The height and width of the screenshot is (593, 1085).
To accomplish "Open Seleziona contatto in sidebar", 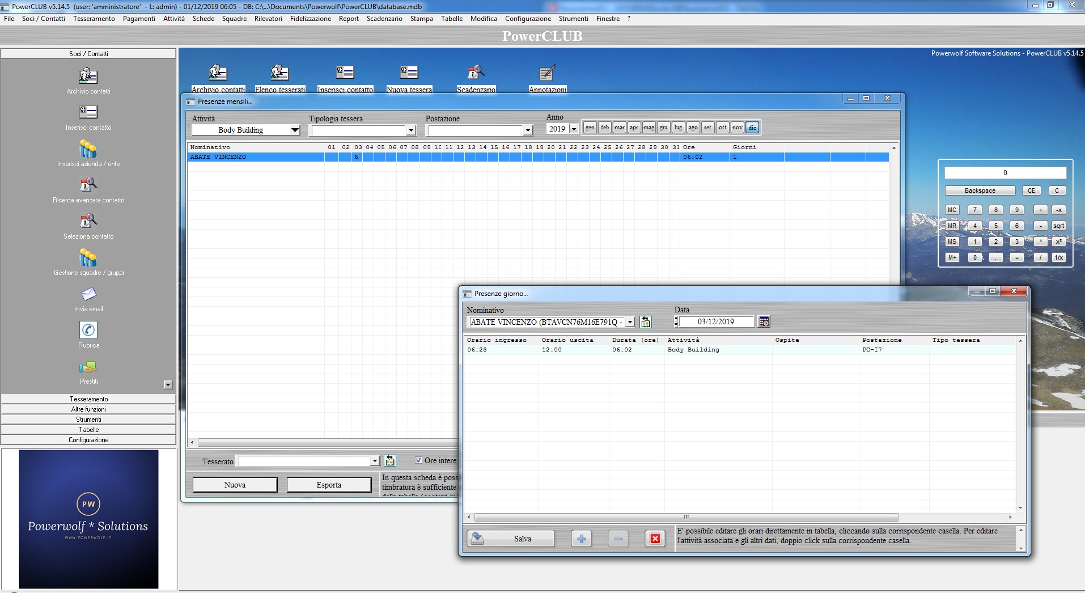I will pos(88,226).
